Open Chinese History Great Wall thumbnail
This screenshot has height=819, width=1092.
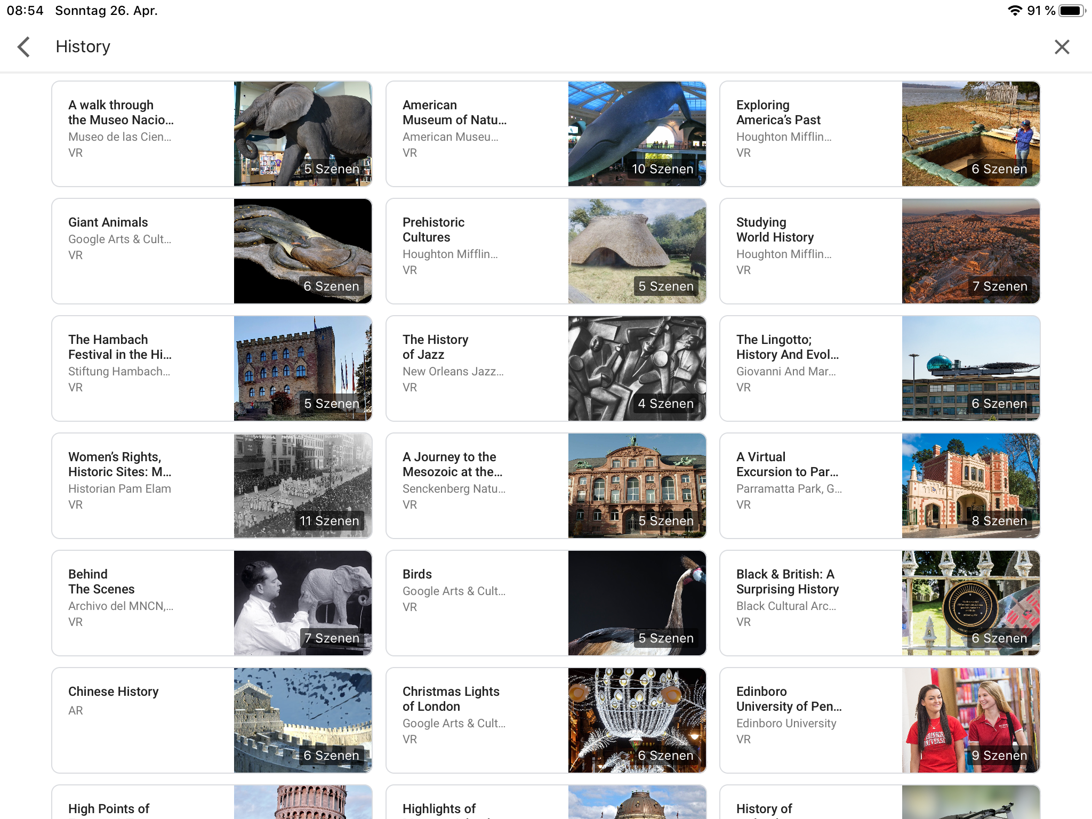tap(303, 720)
